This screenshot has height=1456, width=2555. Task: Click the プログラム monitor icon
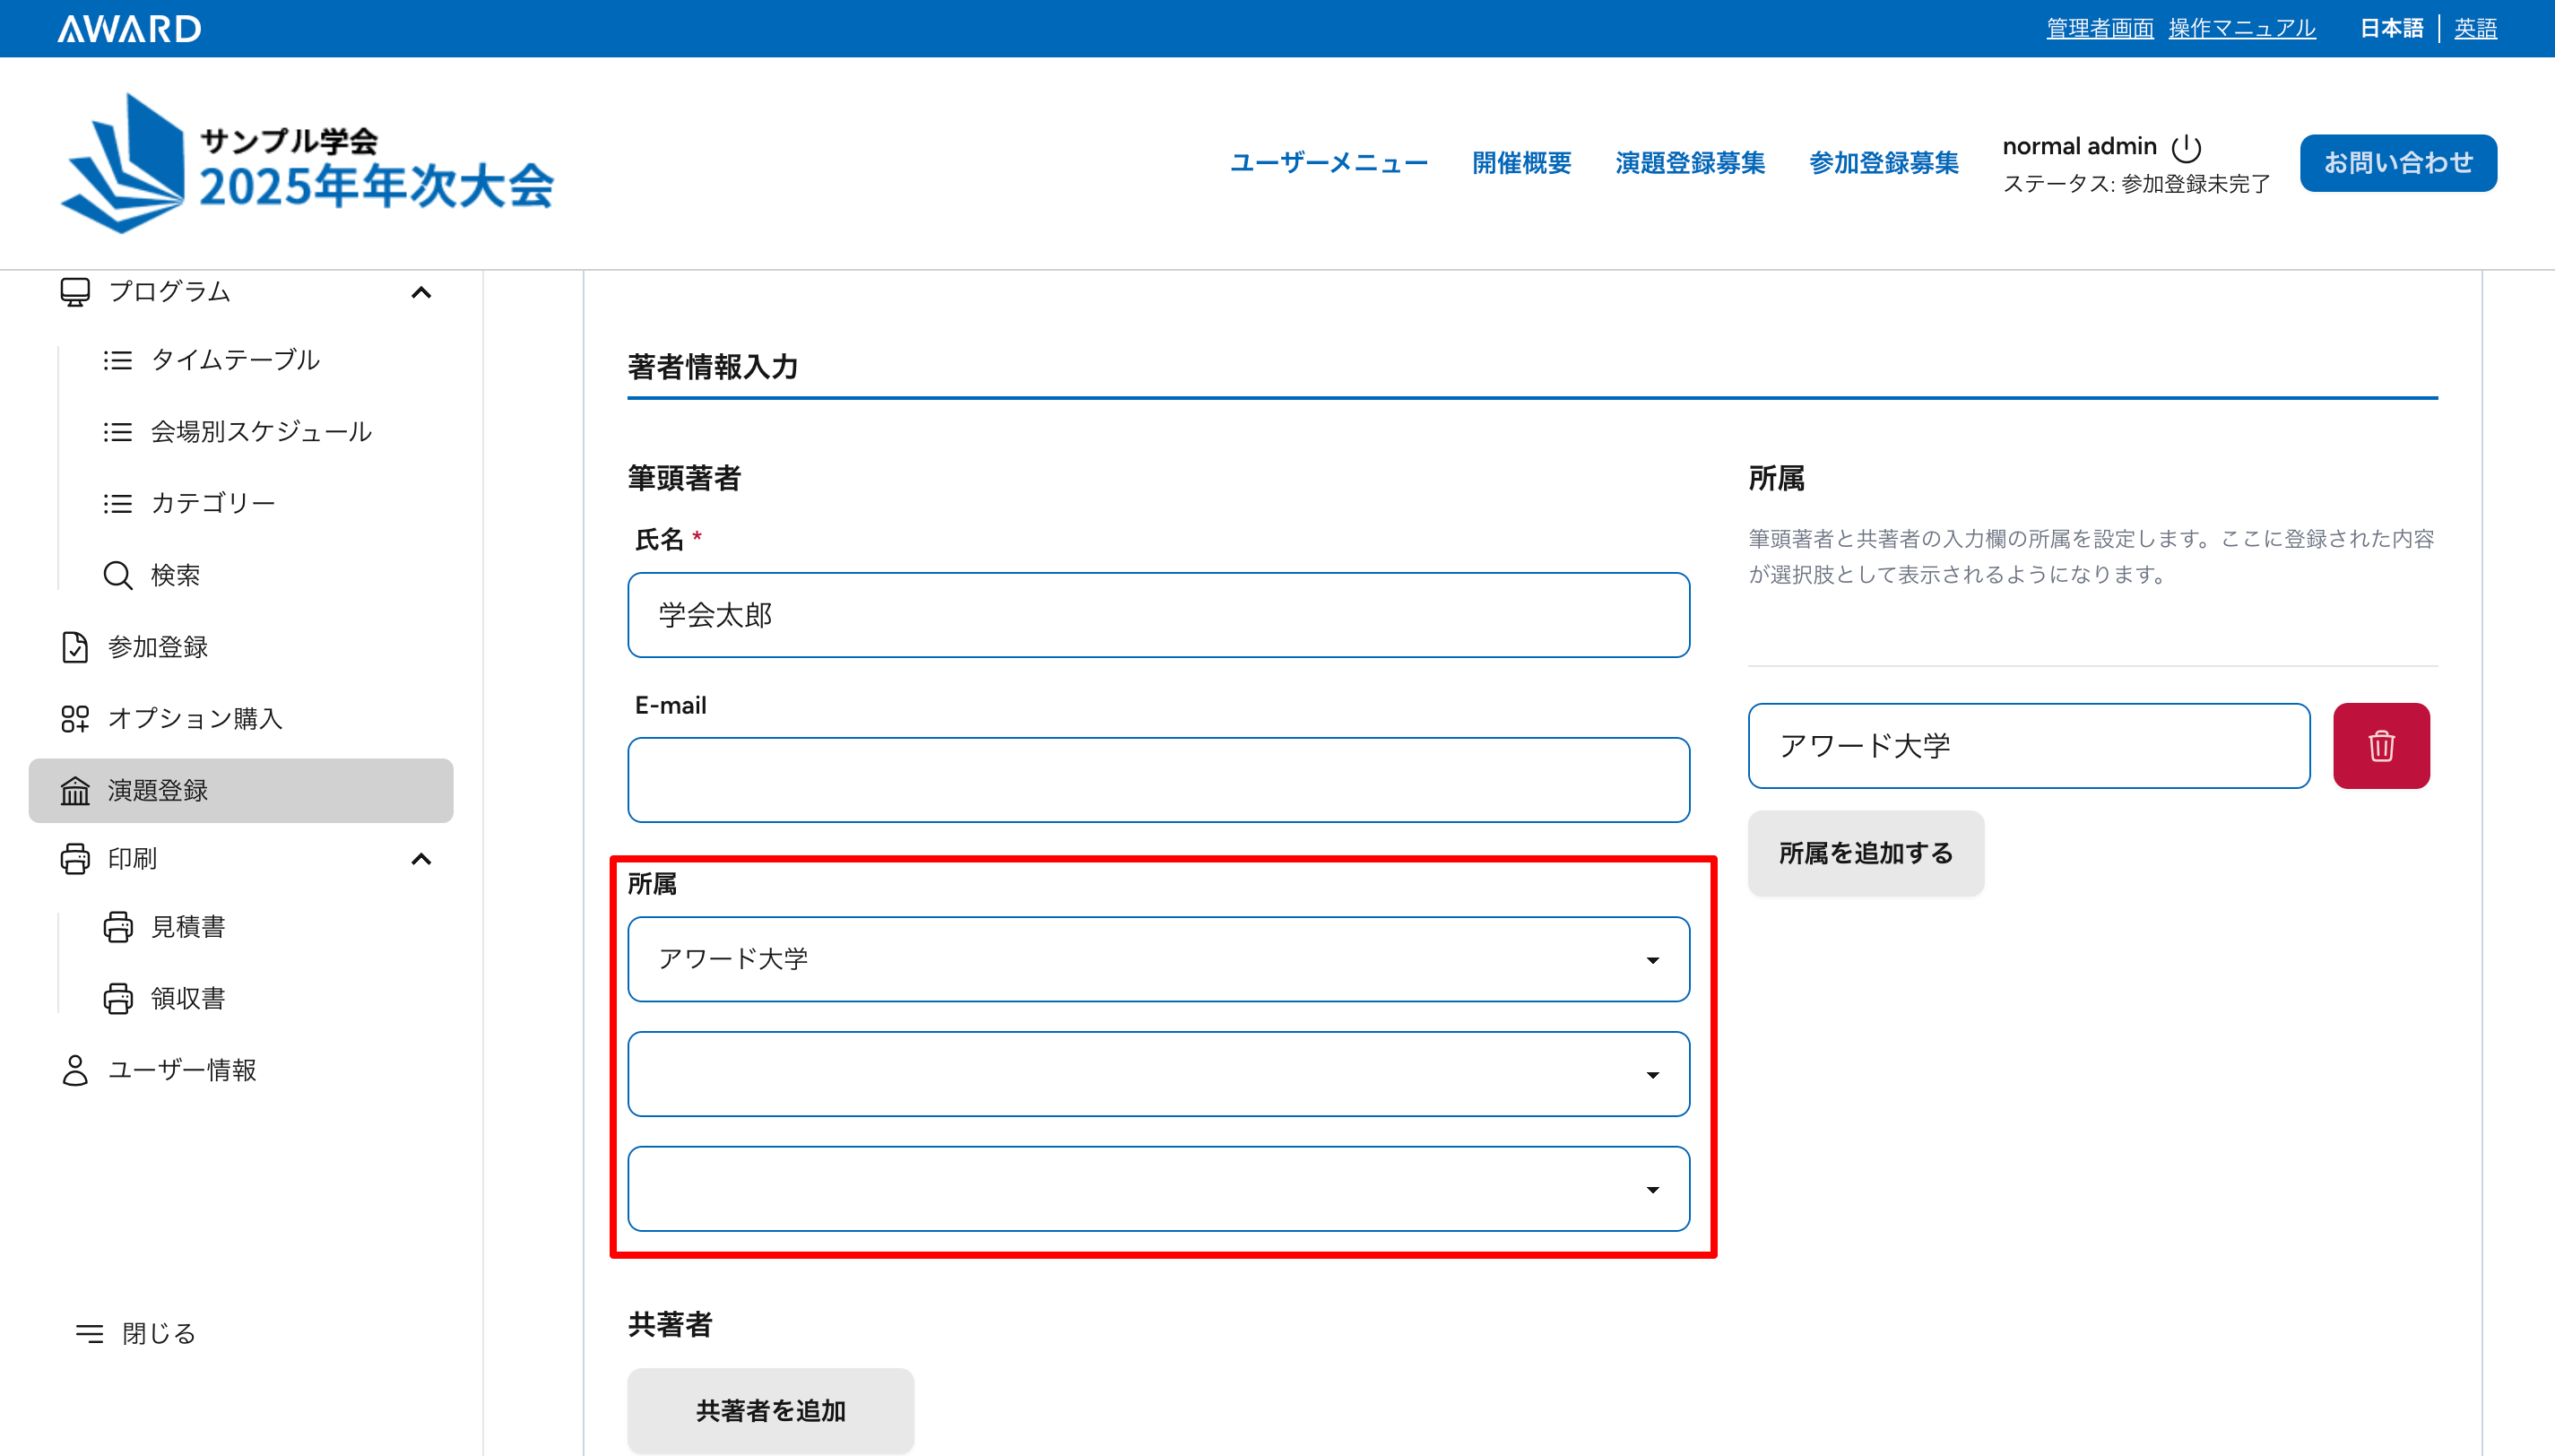[x=75, y=292]
